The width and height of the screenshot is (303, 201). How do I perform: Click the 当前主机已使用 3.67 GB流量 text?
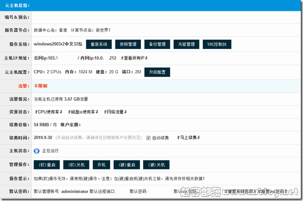pos(61,99)
